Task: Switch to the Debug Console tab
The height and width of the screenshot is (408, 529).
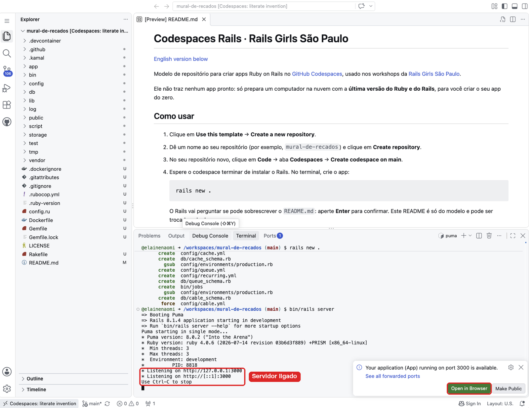Action: point(210,236)
